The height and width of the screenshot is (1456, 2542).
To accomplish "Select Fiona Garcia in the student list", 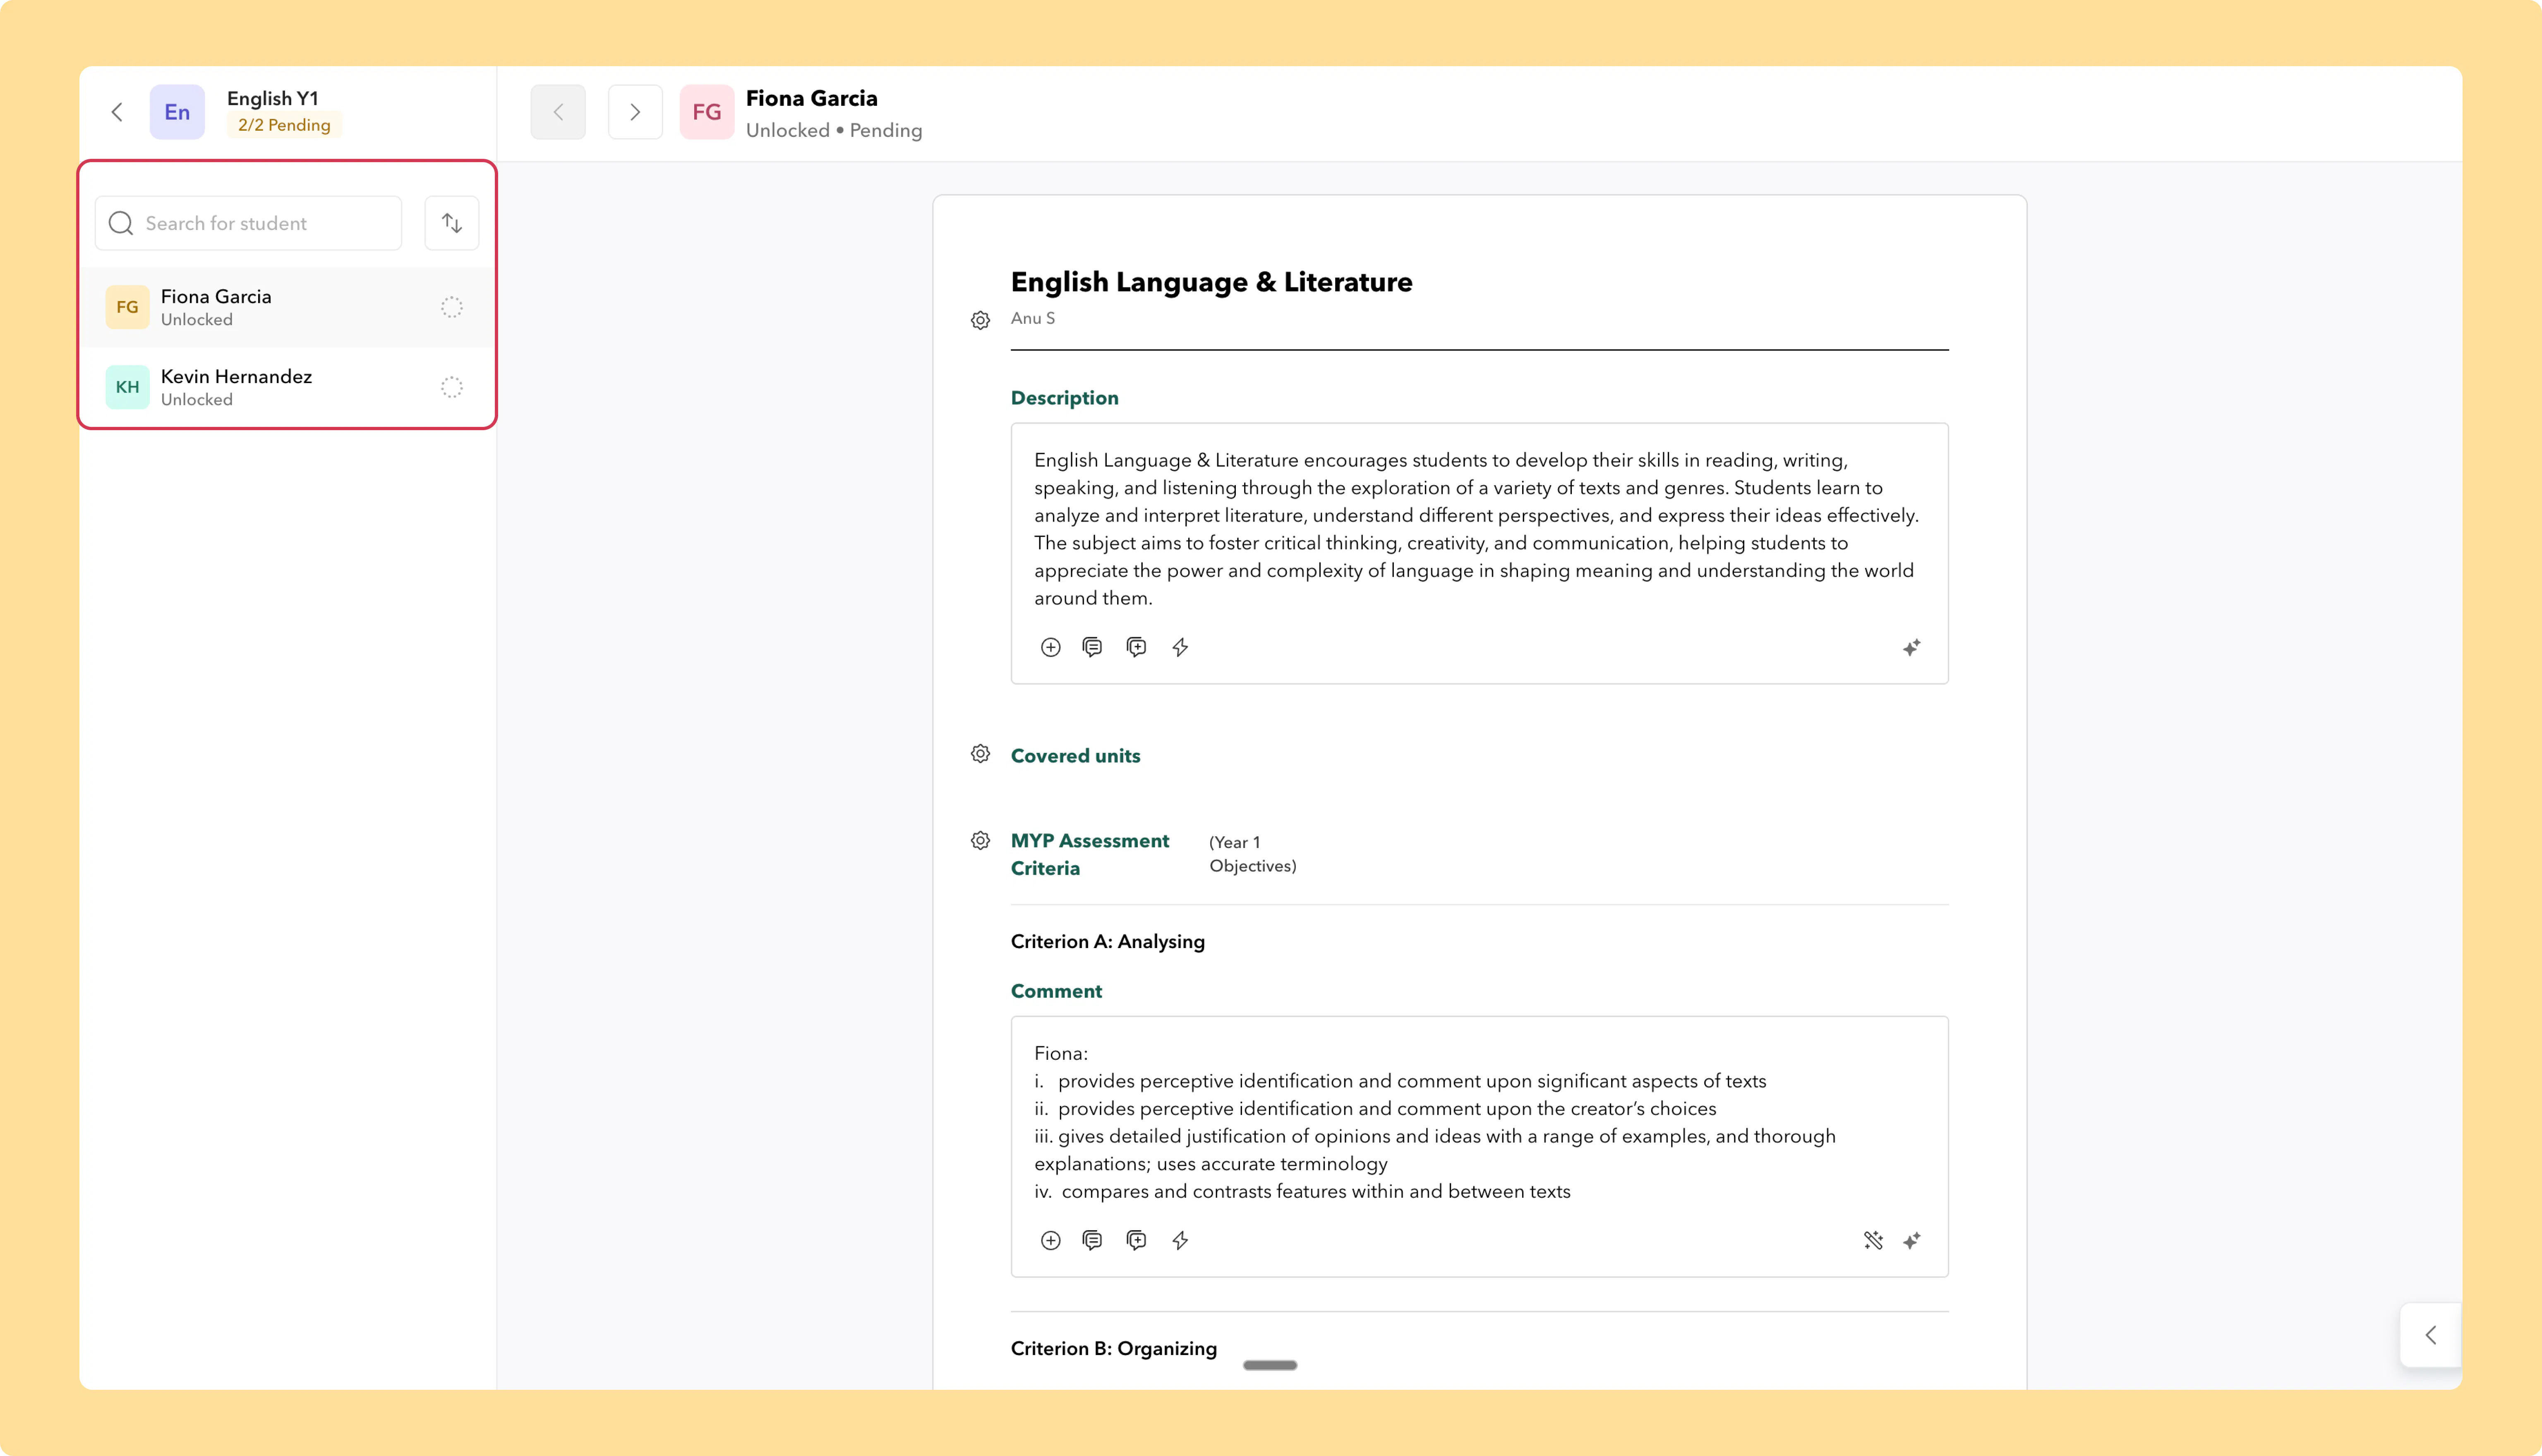I will (x=287, y=307).
